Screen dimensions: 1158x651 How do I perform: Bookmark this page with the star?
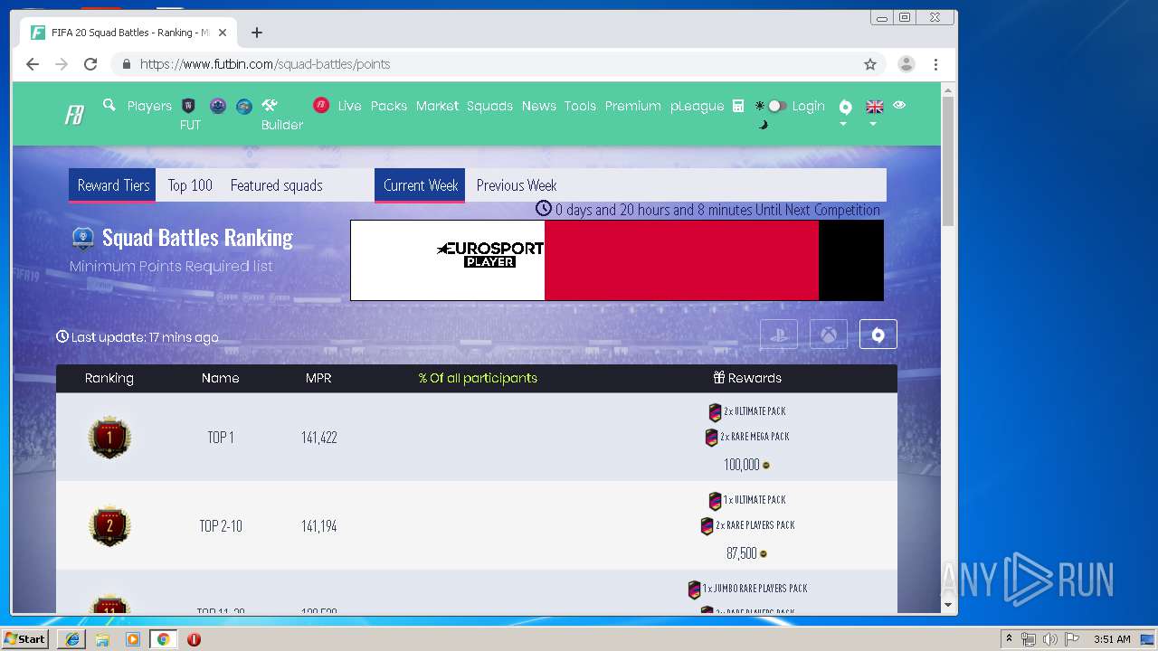[x=870, y=64]
